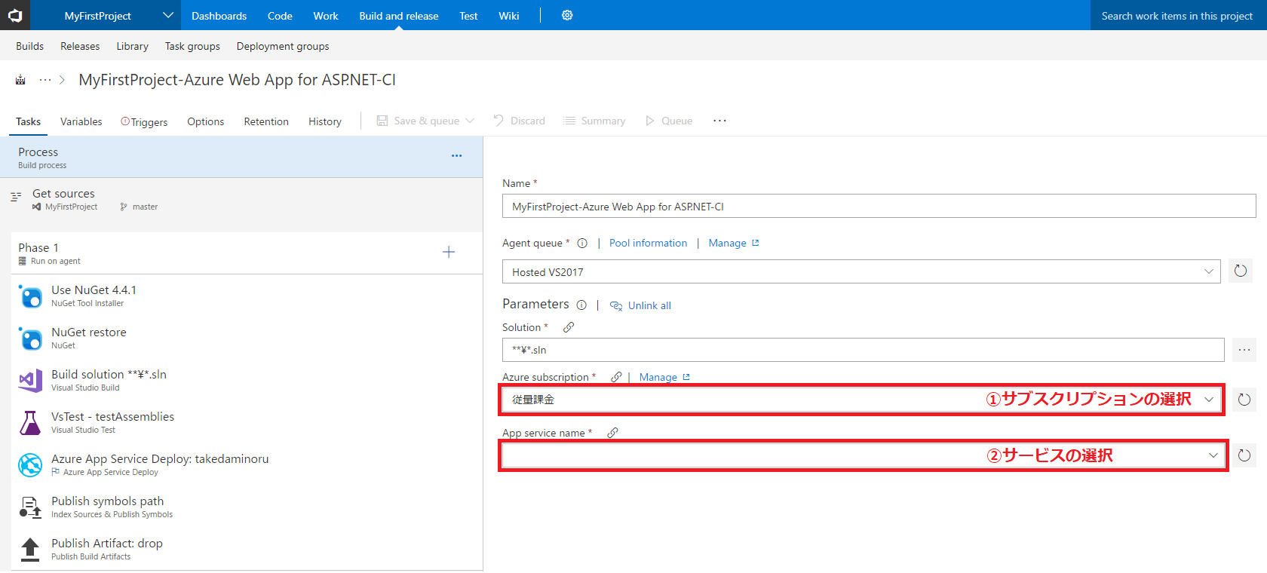Open the Test hub

(468, 16)
